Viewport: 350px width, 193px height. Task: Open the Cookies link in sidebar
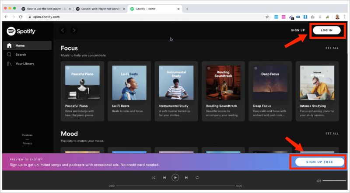click(27, 135)
